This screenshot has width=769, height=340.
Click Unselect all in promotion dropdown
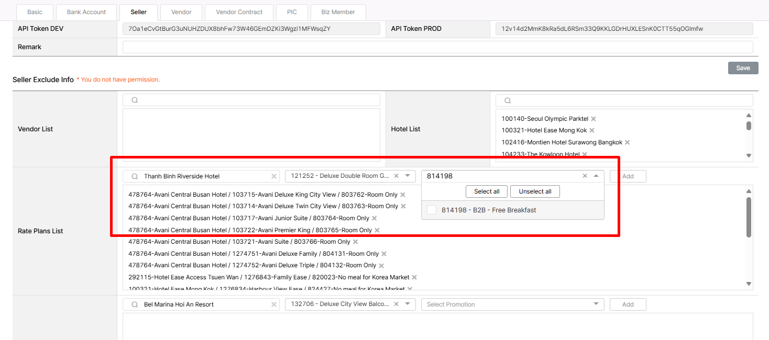(x=535, y=191)
